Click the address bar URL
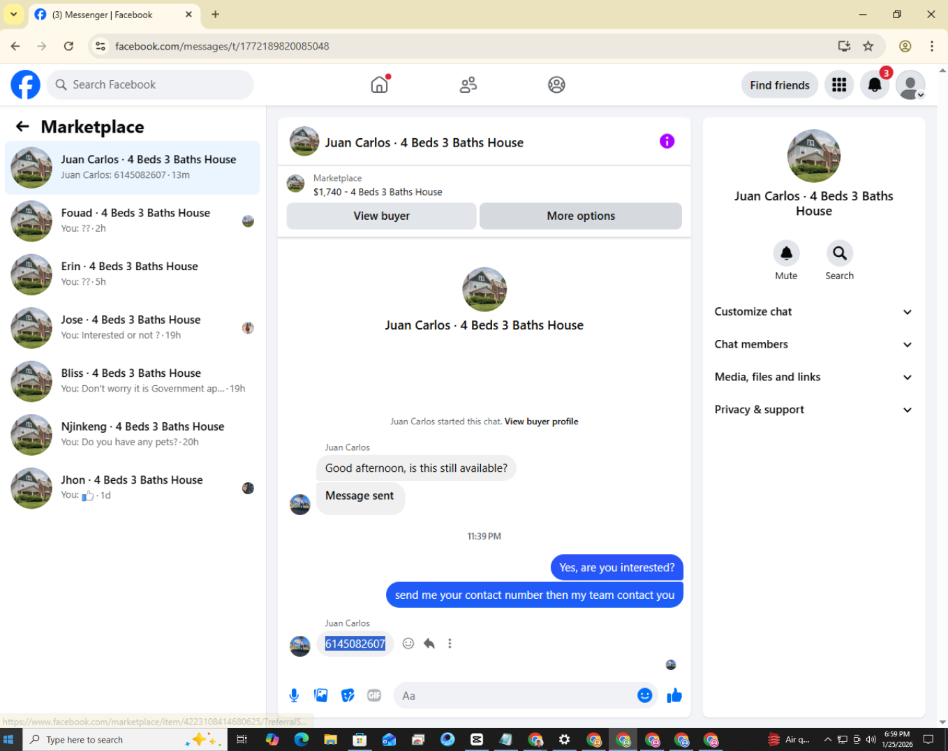The image size is (948, 751). coord(222,46)
